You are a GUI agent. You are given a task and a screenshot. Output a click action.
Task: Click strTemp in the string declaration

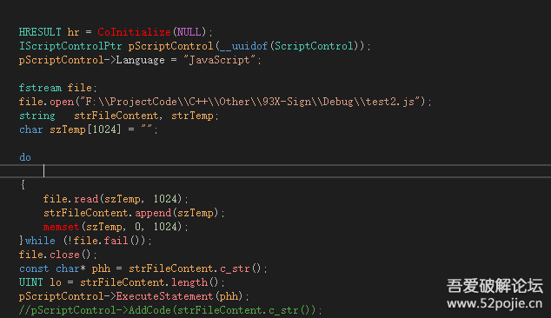click(192, 116)
